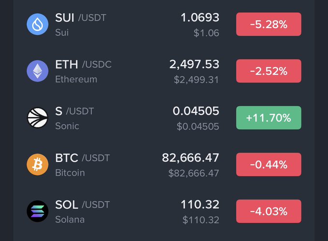The image size is (328, 241).
Task: Select the 110.32 Solana price
Action: pyautogui.click(x=200, y=204)
